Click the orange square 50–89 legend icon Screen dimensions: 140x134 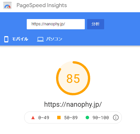(x=59, y=117)
